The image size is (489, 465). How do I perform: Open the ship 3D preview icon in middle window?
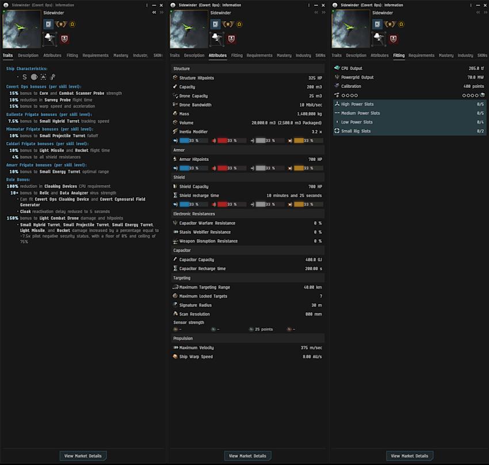tap(216, 39)
